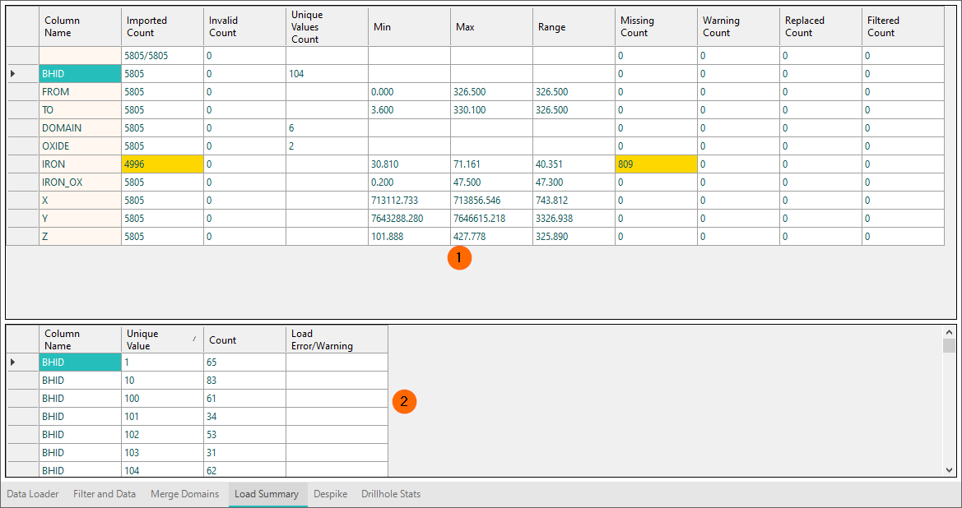Go to the Merge Domains tab
The image size is (962, 508).
pos(184,494)
